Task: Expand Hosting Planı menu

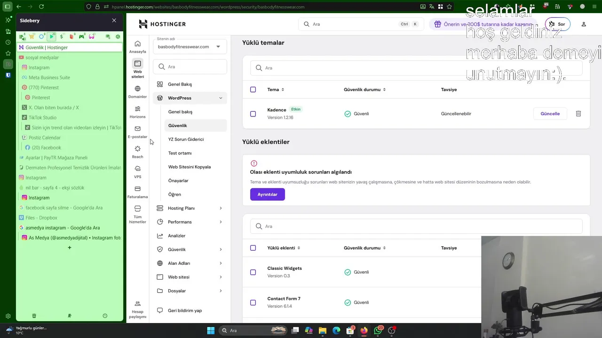Action: click(x=221, y=208)
